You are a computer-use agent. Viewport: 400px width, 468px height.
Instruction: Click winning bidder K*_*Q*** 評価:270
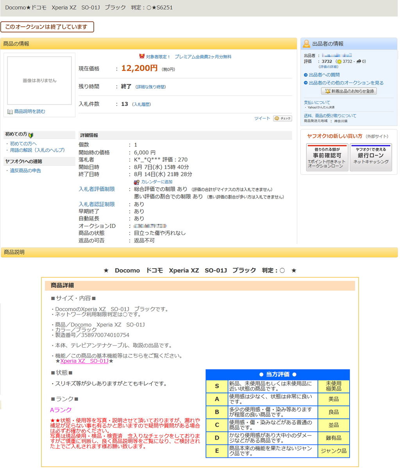161,160
